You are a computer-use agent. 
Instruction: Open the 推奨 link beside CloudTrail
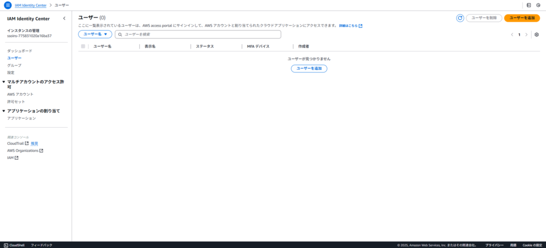34,143
